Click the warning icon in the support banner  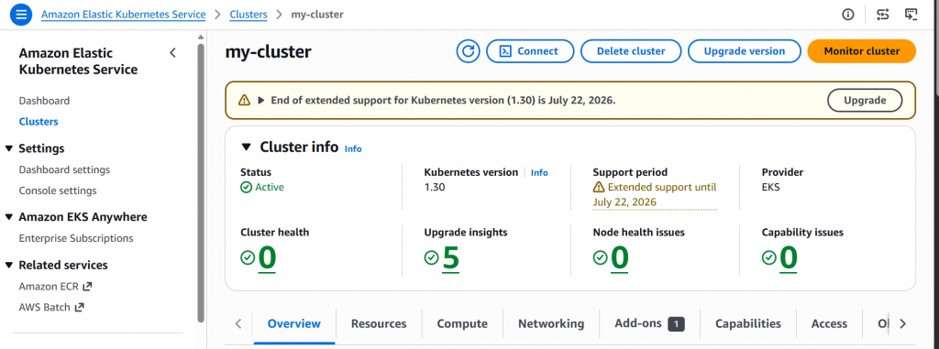(x=244, y=100)
